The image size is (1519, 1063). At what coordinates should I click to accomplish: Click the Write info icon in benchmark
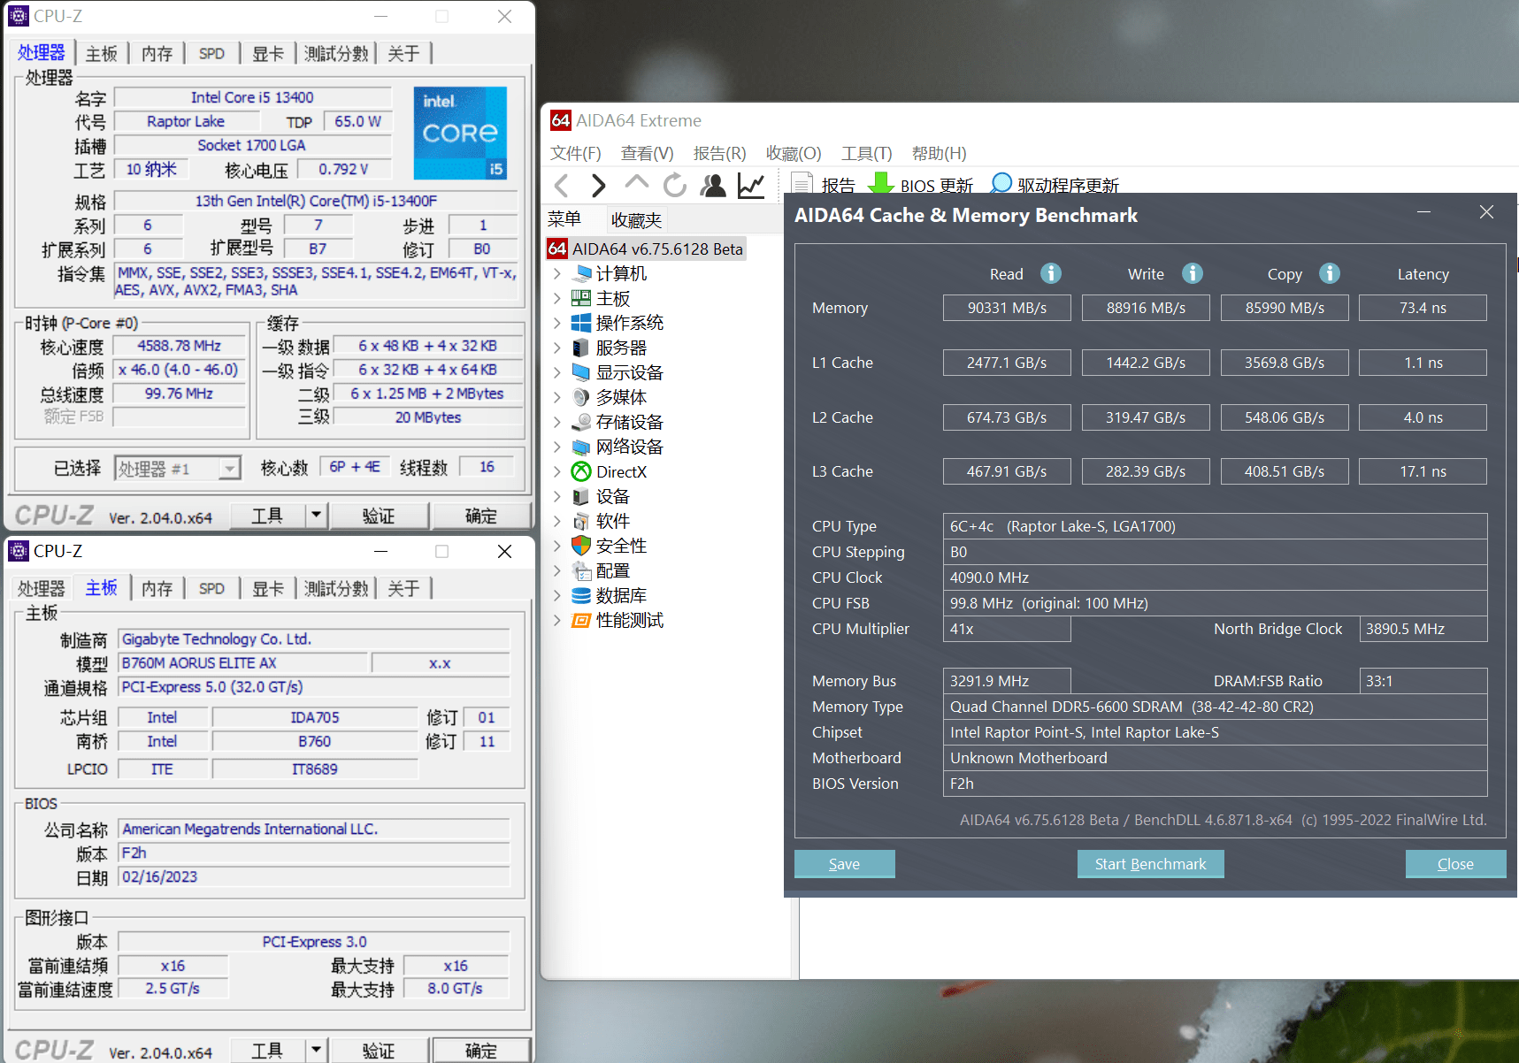[1193, 273]
